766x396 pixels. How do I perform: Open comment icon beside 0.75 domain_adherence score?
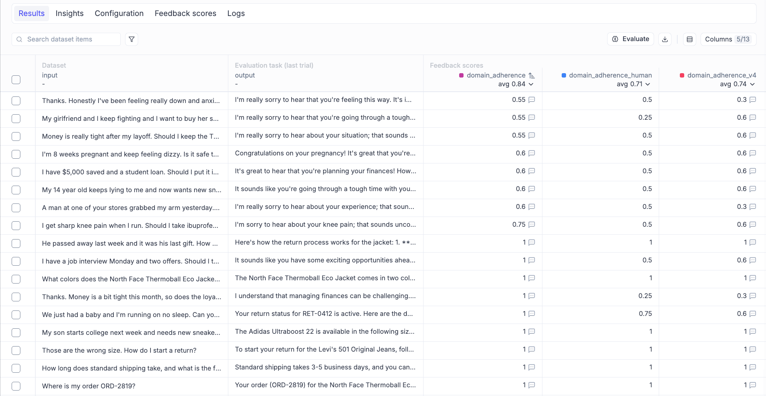coord(532,225)
